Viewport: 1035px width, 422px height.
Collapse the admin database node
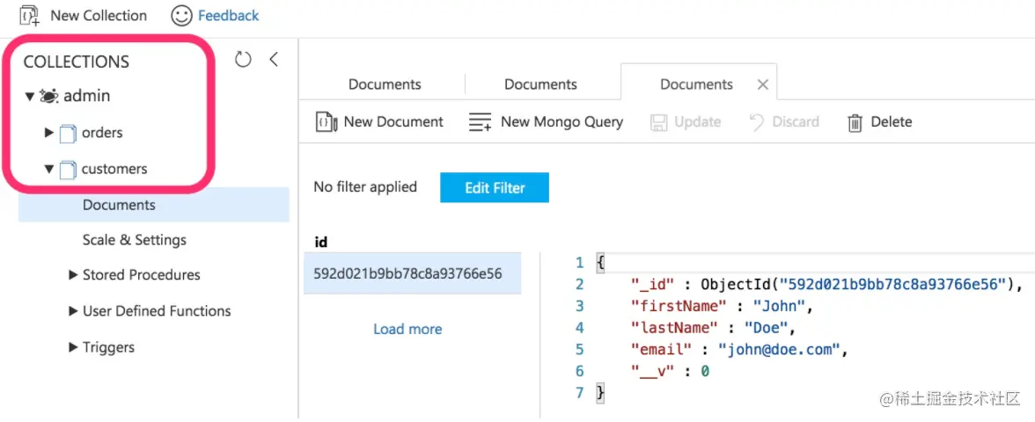tap(29, 97)
